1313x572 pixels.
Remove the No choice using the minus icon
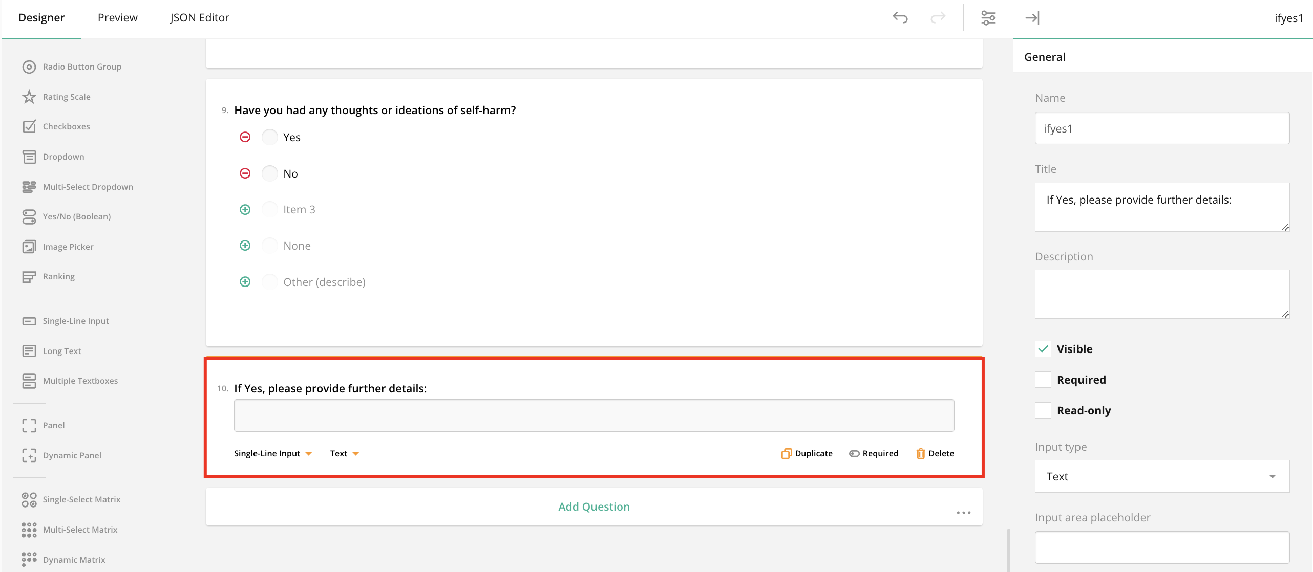pos(245,173)
